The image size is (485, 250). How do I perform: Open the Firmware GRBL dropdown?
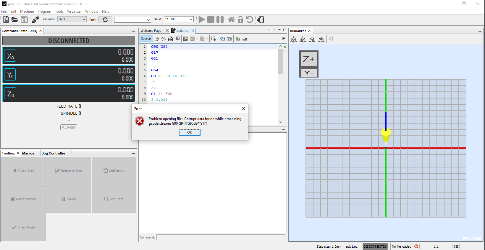pos(72,19)
